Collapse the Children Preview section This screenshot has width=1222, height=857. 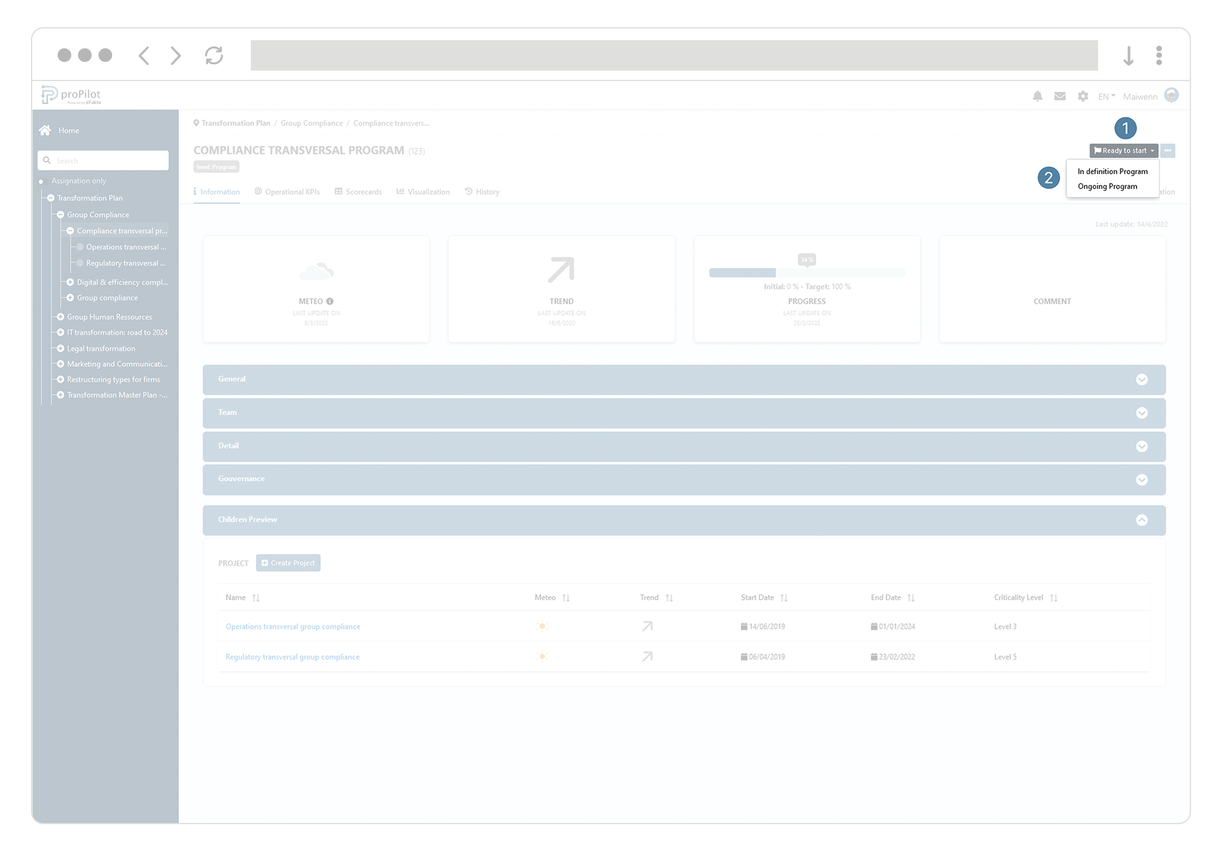[x=1141, y=520]
